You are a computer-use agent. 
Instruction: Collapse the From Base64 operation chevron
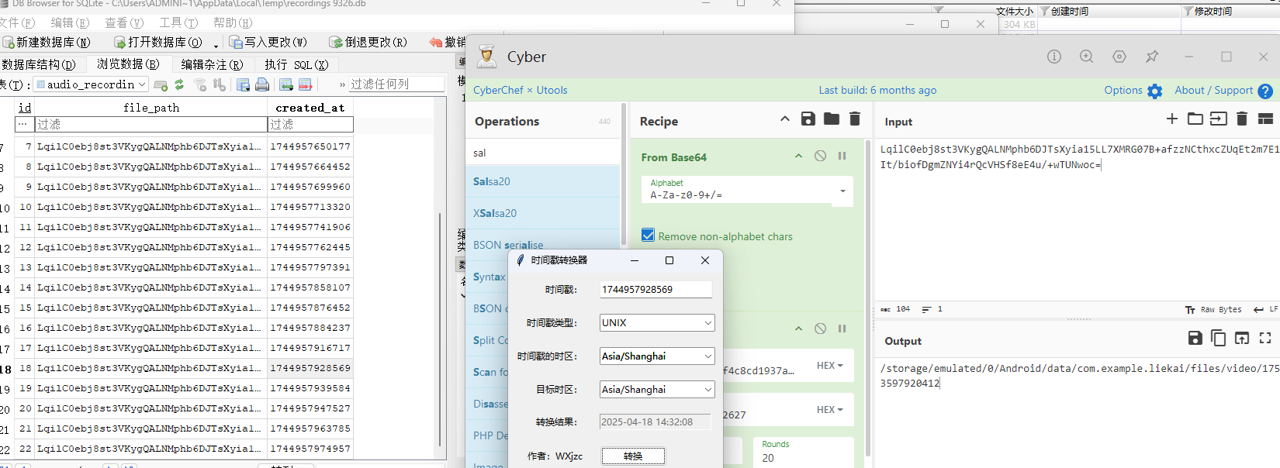pos(798,156)
